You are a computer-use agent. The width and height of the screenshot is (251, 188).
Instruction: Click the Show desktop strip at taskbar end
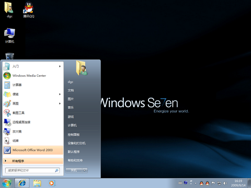point(249,183)
